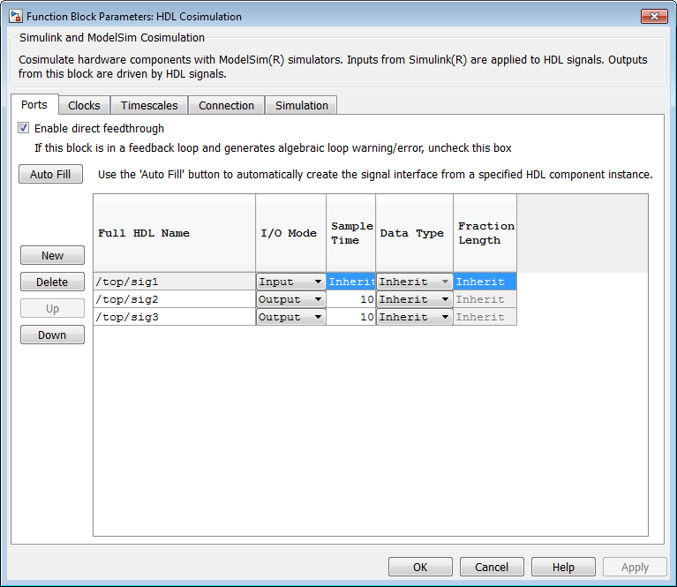Click the Data Type column header
The image size is (677, 587).
click(x=415, y=233)
